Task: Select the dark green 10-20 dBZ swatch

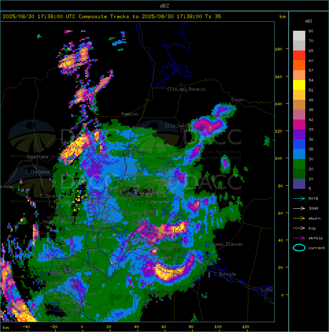Action: click(299, 174)
